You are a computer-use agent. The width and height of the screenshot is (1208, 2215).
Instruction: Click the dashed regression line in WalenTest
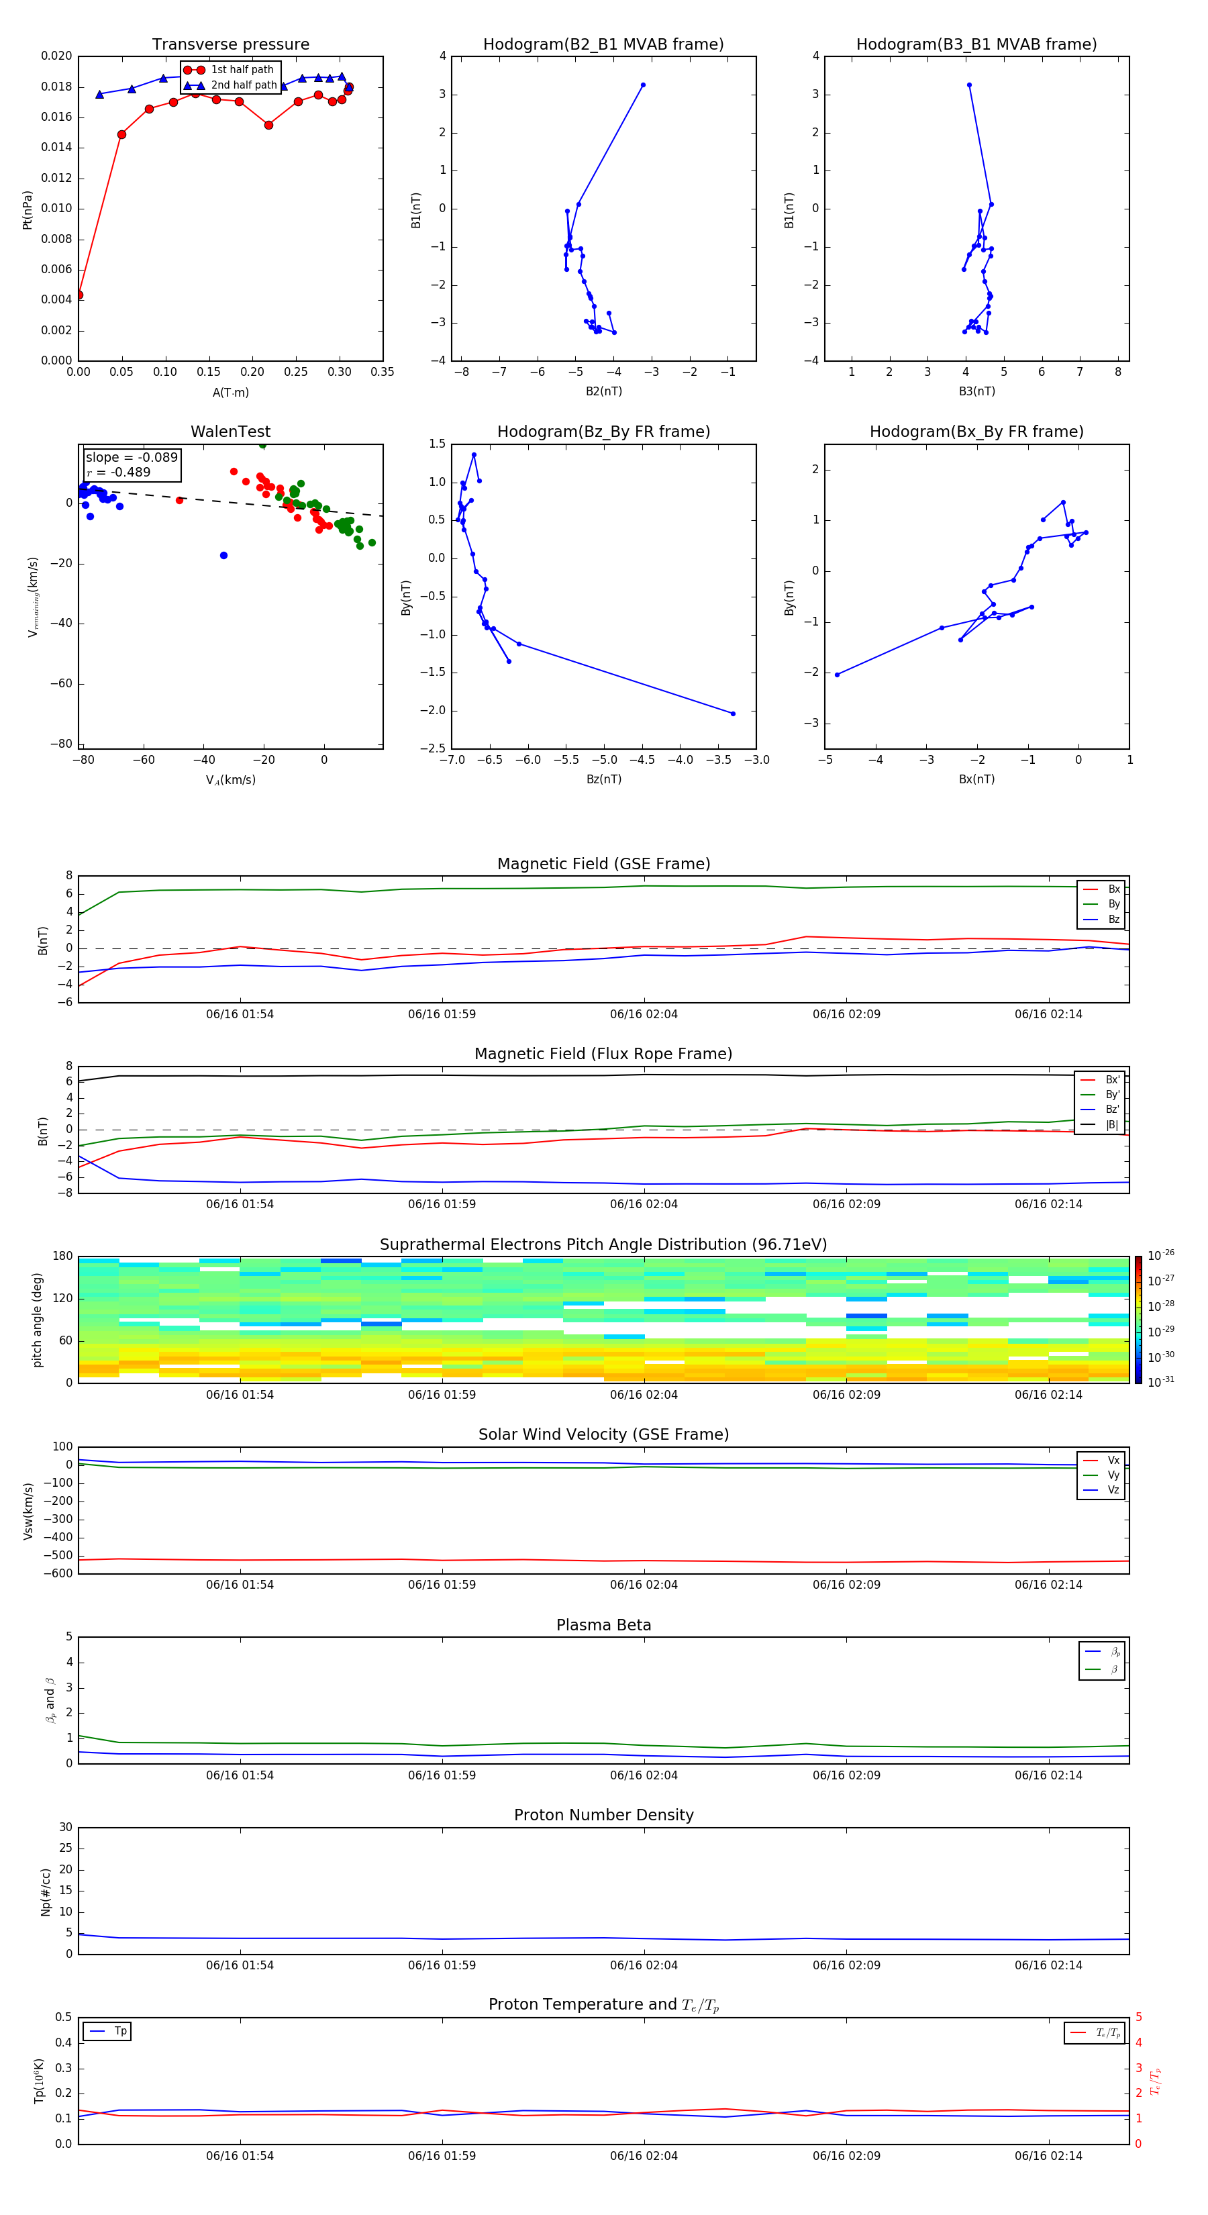230,502
